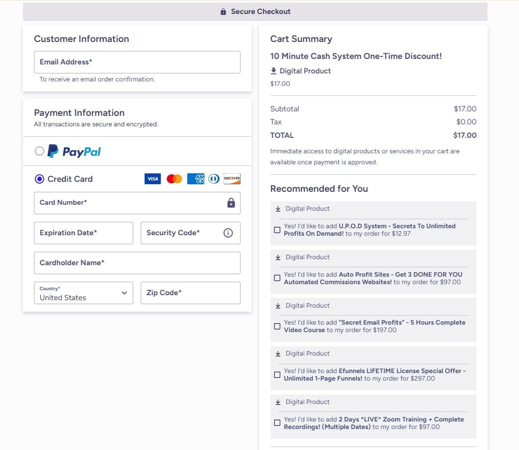Image resolution: width=519 pixels, height=450 pixels.
Task: Click the Visa card icon
Action: click(x=153, y=178)
